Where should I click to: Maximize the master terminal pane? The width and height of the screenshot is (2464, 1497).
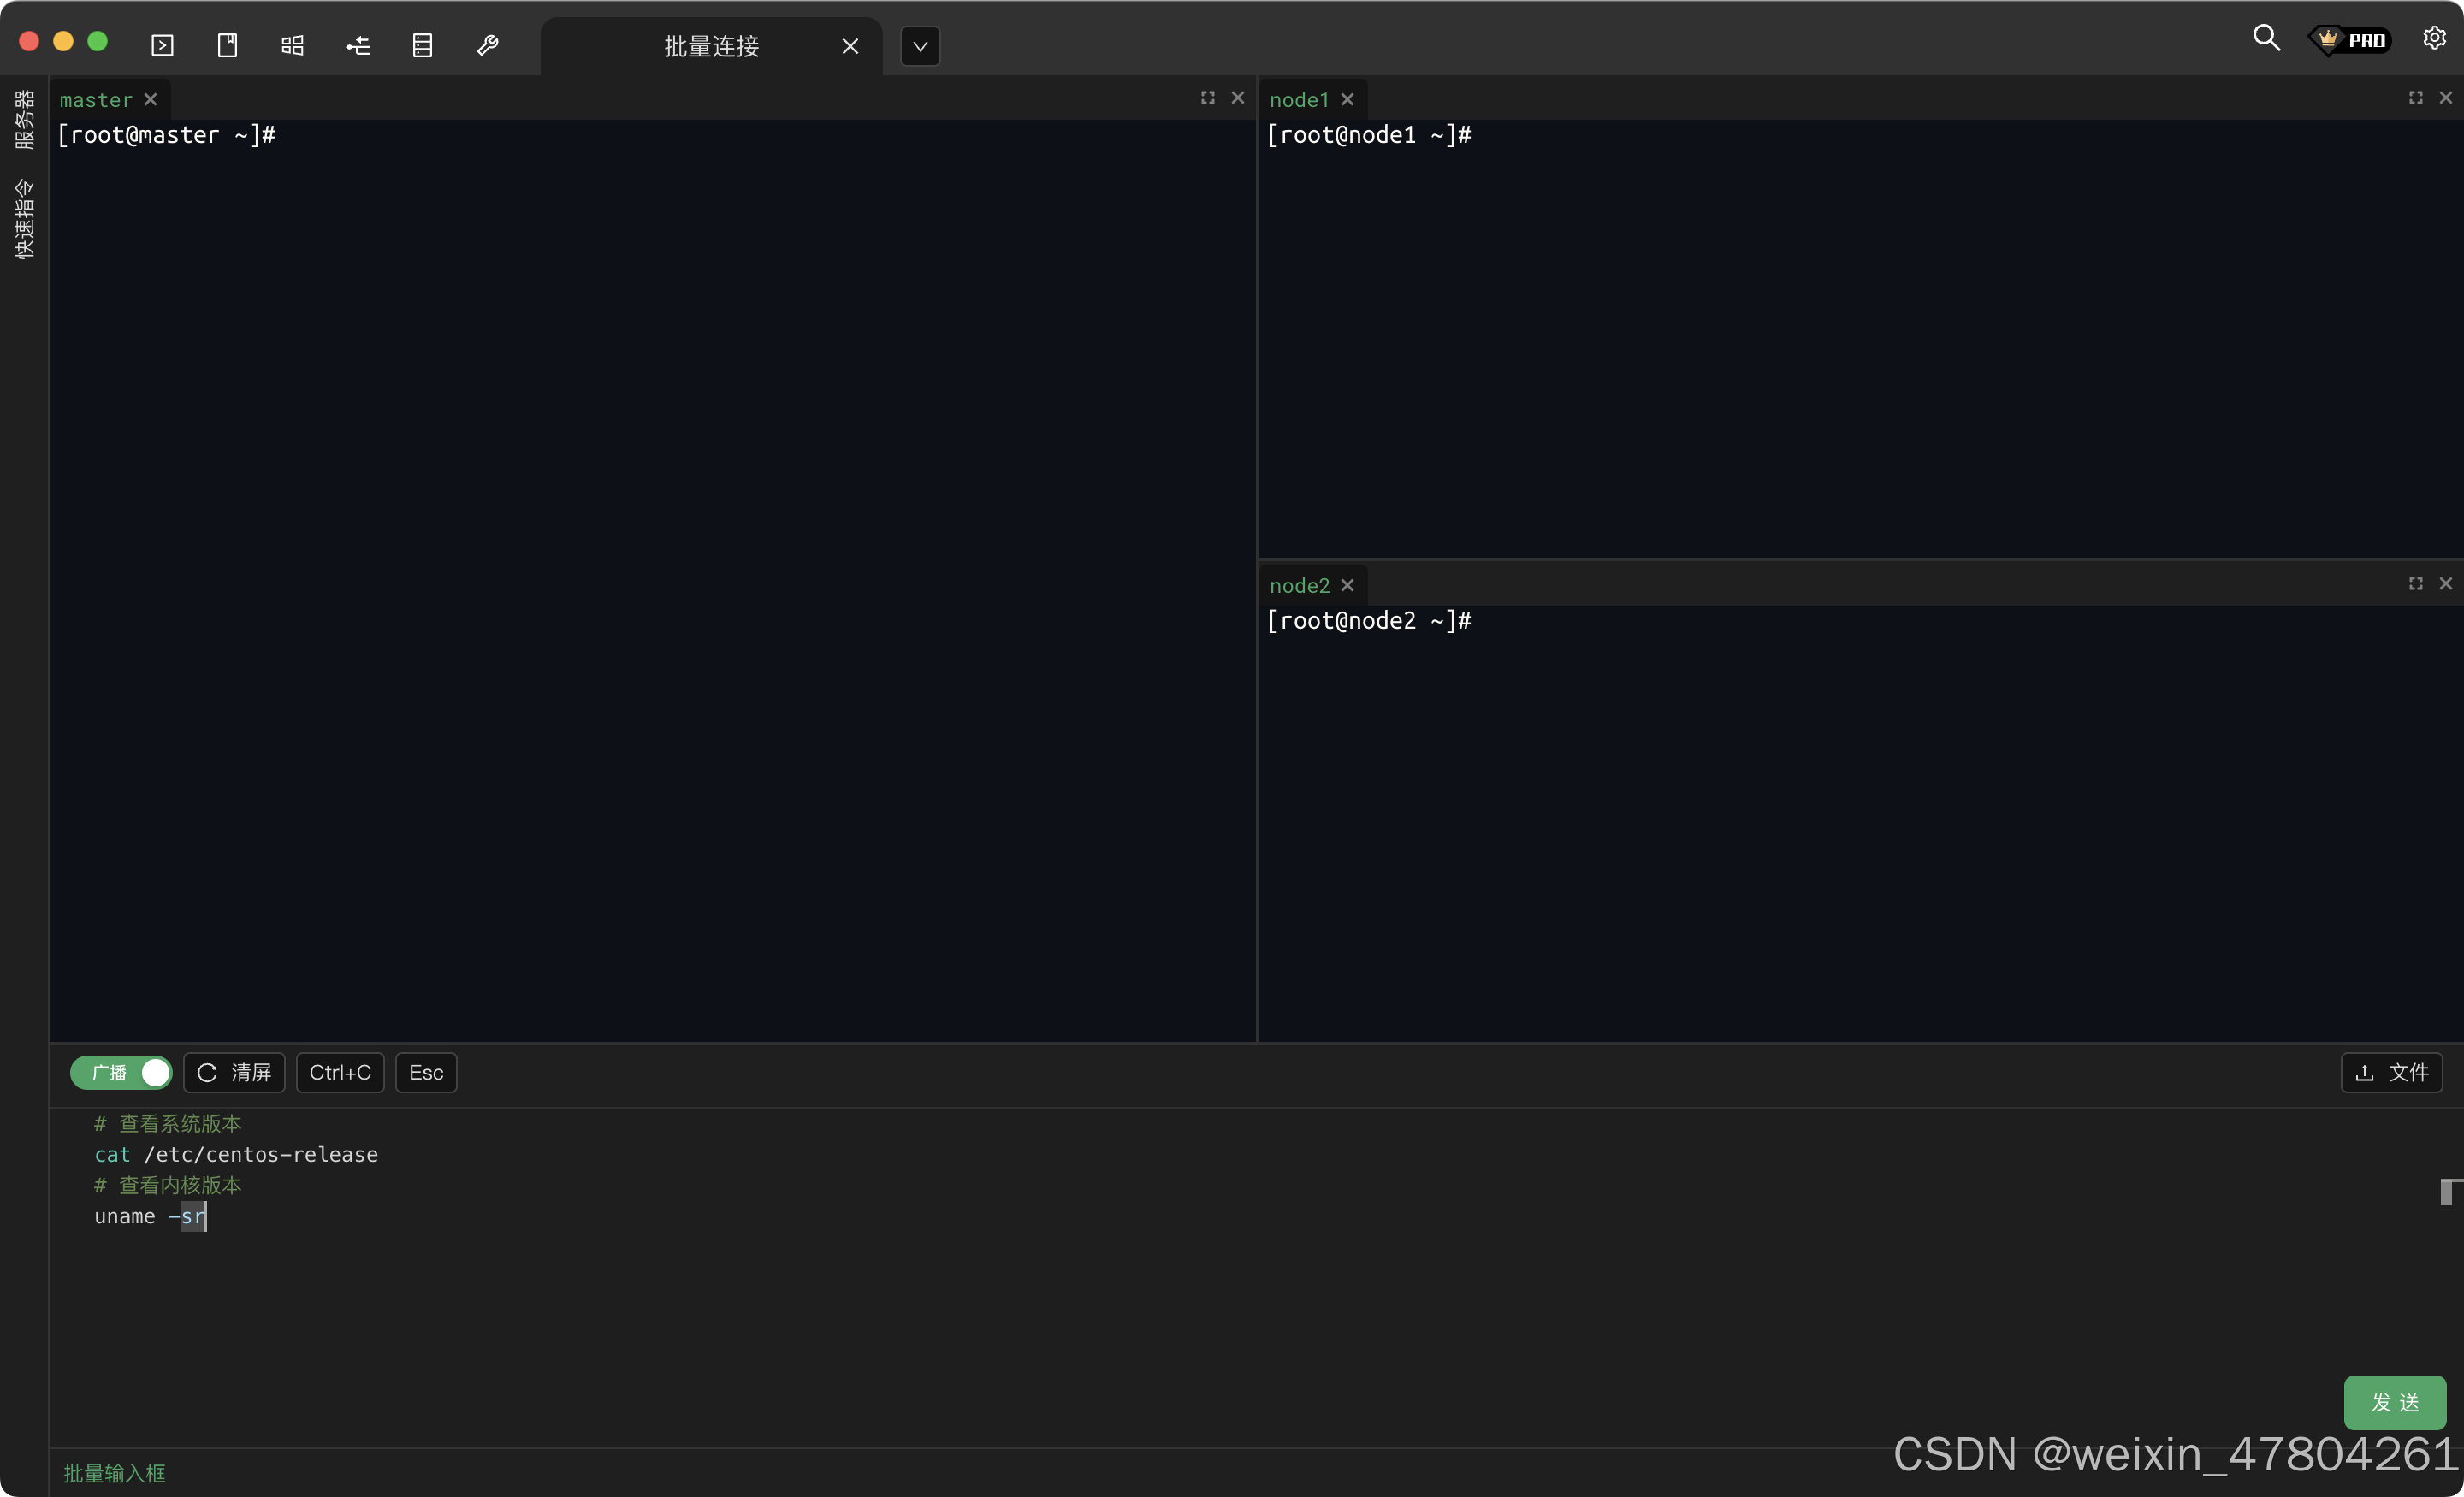tap(1207, 98)
